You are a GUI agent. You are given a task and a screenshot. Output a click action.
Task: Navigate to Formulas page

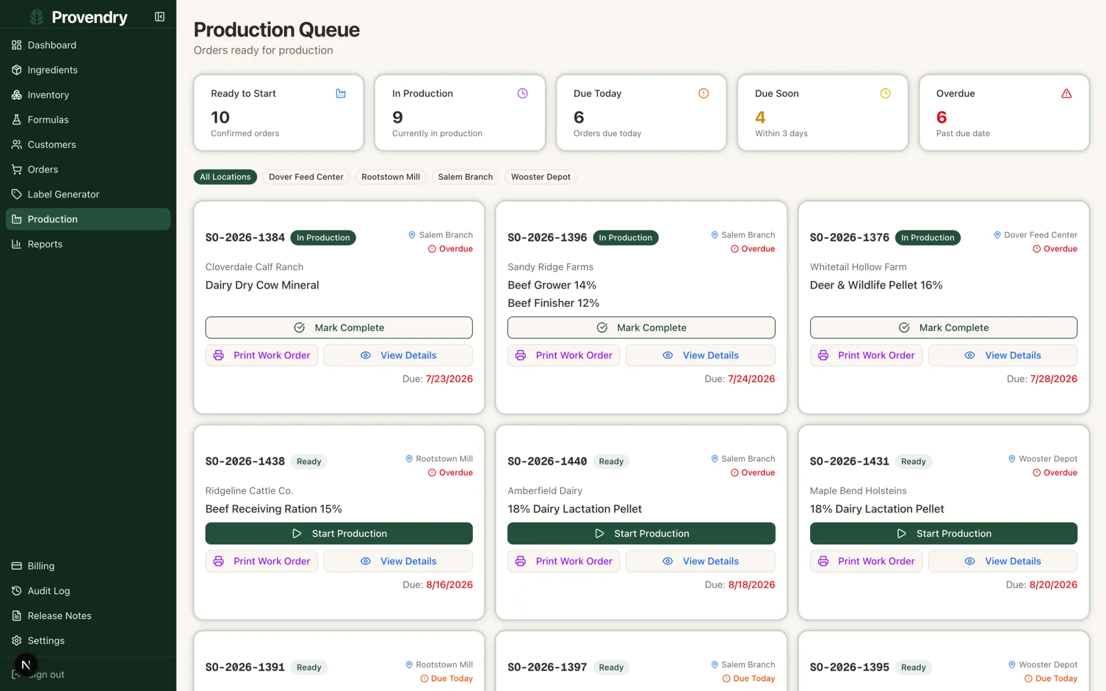point(88,119)
